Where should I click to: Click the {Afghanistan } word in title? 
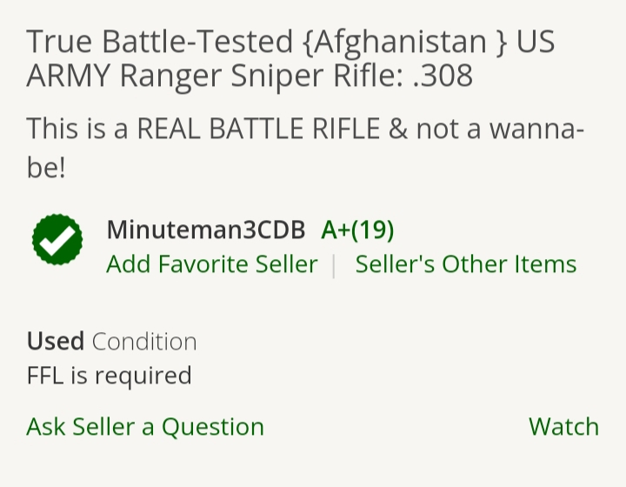(x=405, y=42)
